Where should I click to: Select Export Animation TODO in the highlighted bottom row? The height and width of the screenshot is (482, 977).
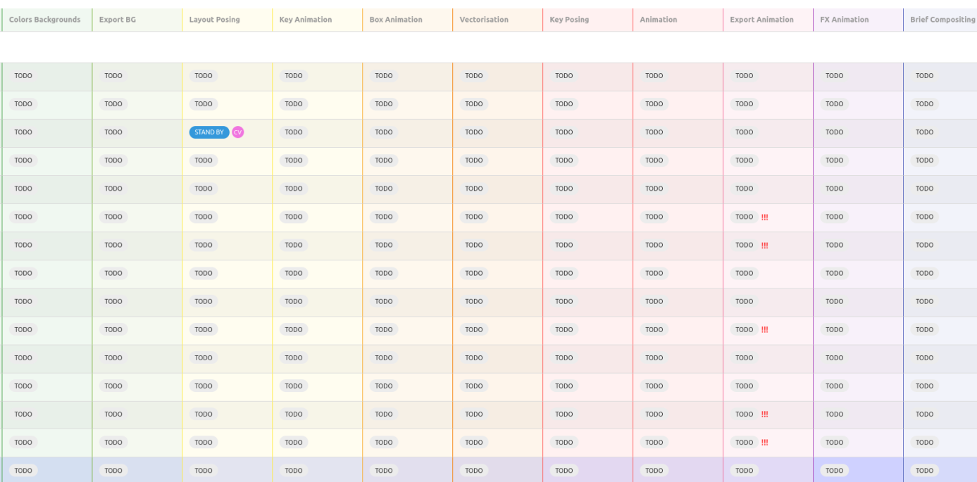click(745, 471)
